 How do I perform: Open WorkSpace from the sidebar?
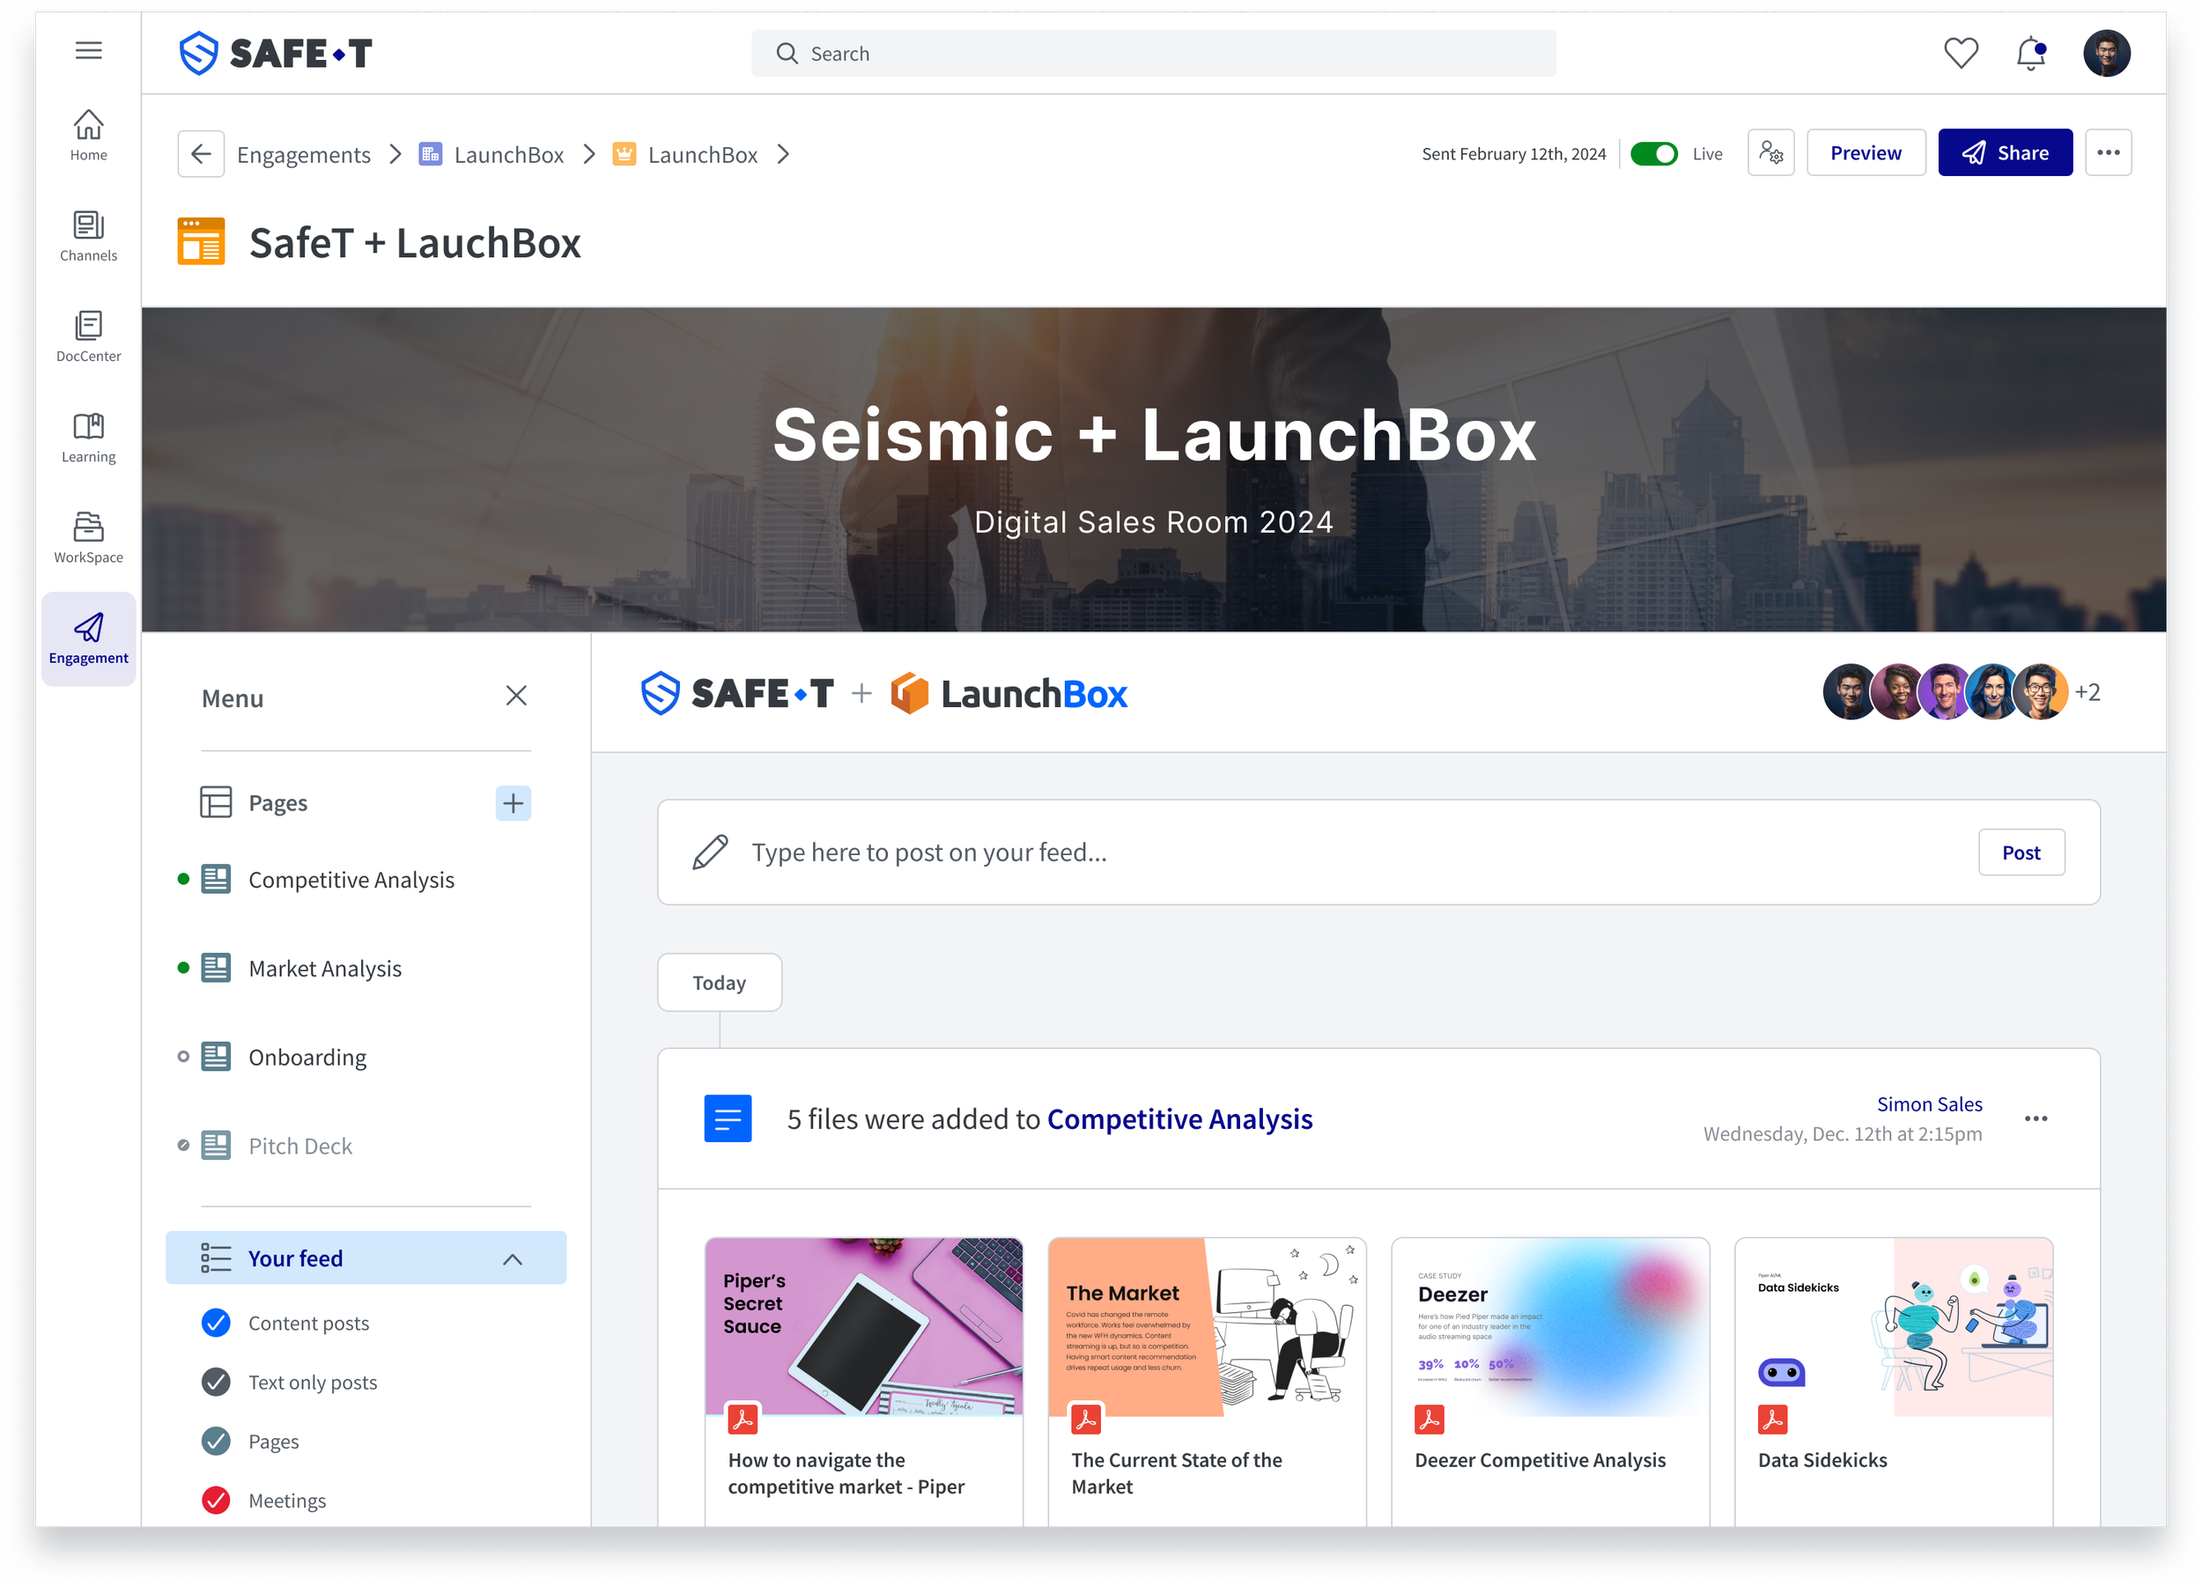(88, 537)
